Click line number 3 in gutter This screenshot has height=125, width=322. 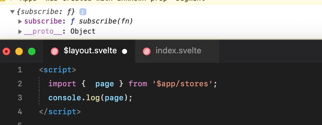(x=20, y=98)
